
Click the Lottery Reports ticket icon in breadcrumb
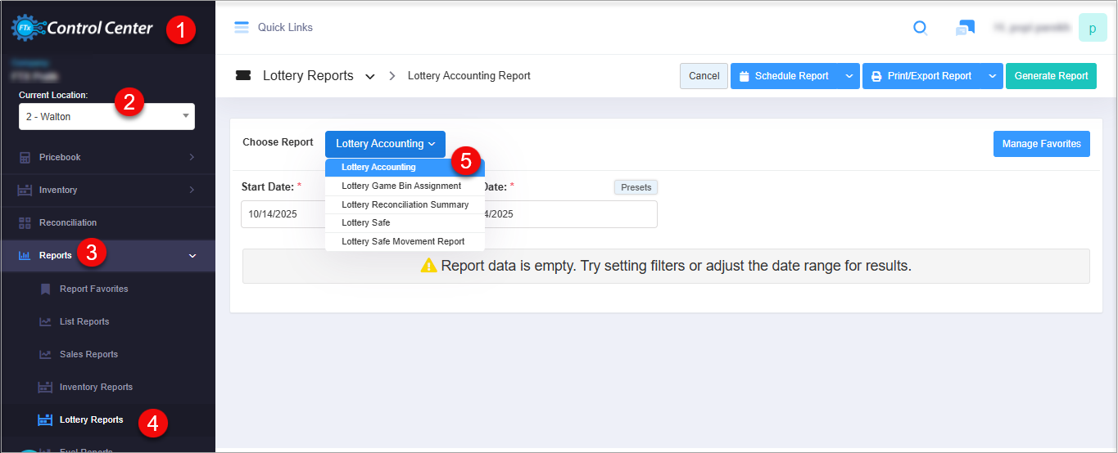243,76
